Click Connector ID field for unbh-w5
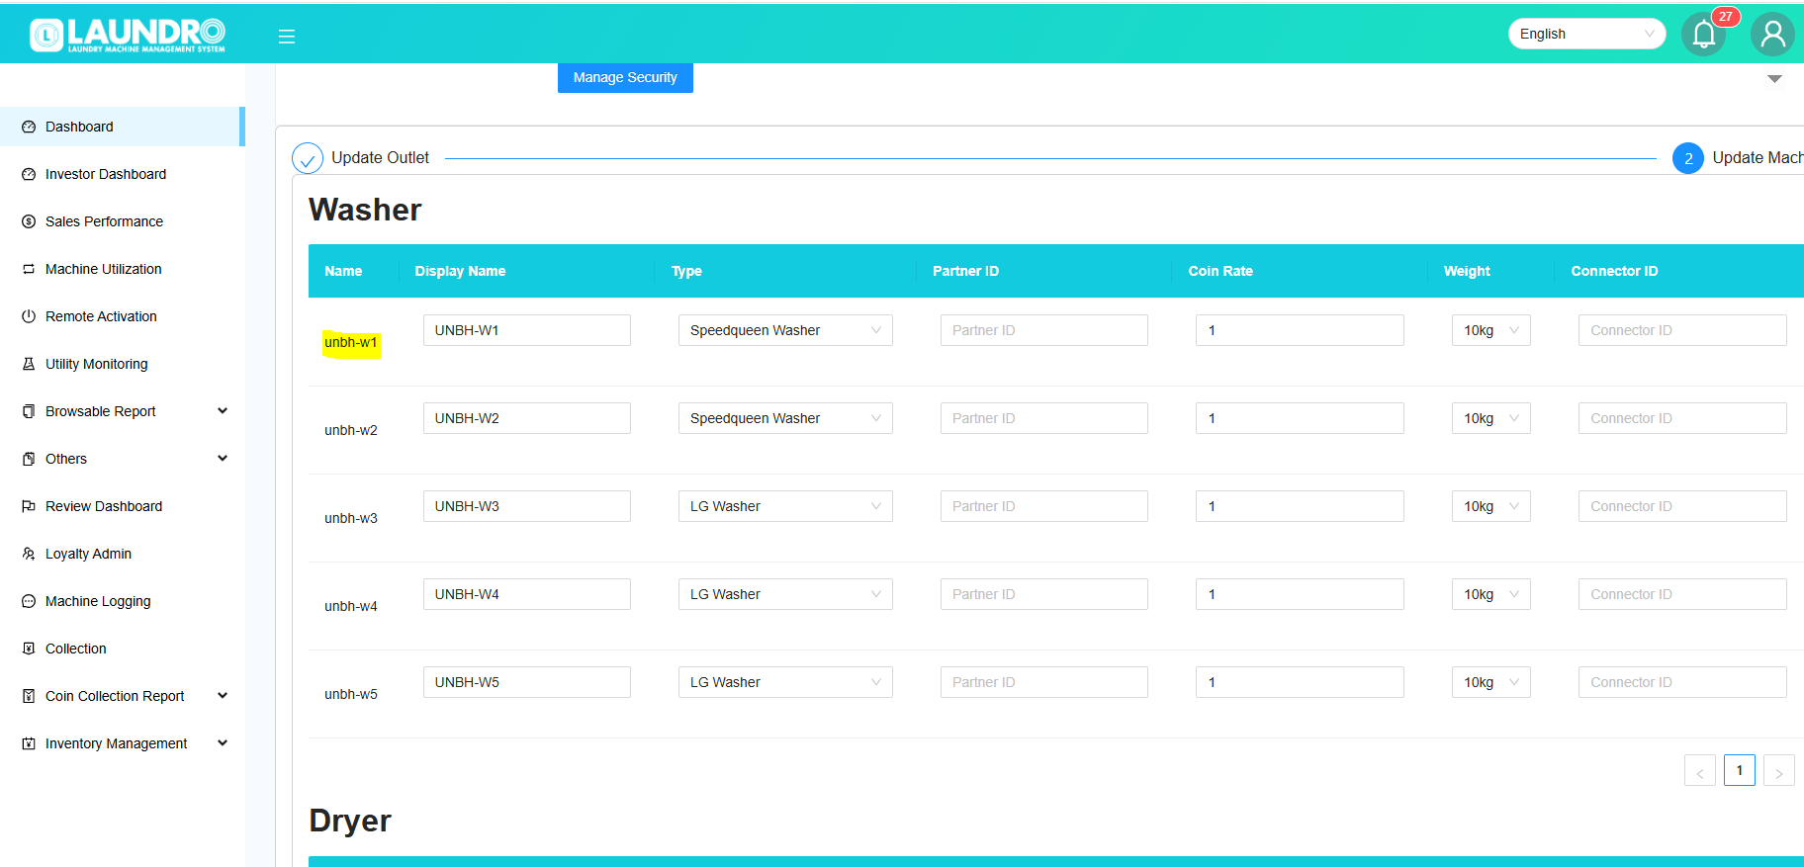The width and height of the screenshot is (1804, 867). (1682, 682)
